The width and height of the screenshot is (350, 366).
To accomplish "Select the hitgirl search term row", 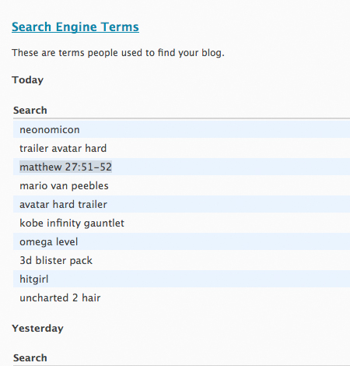I will (181, 279).
